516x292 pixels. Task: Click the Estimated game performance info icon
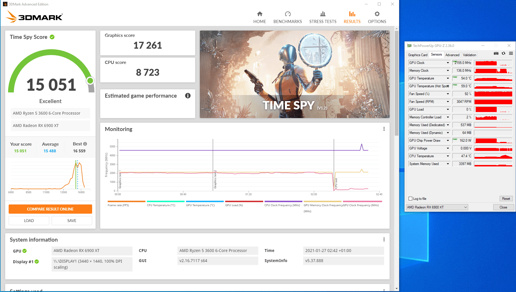pyautogui.click(x=188, y=96)
